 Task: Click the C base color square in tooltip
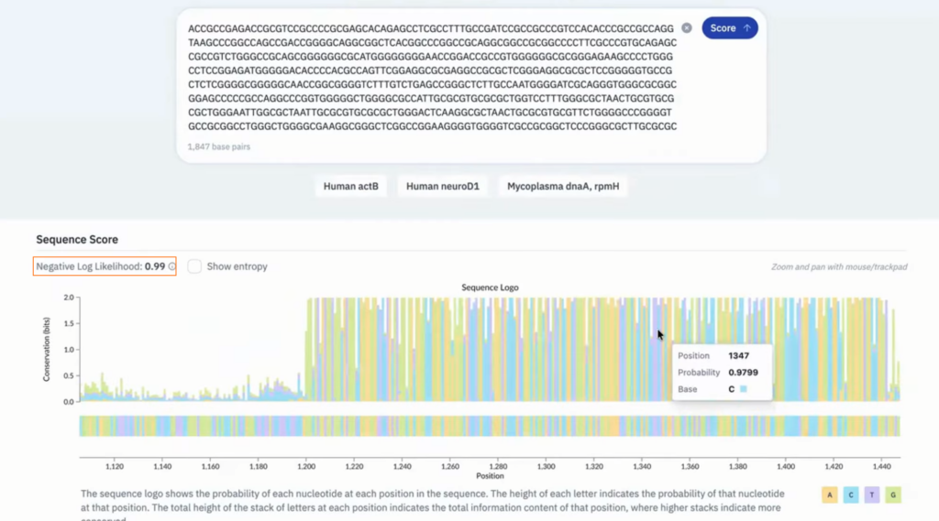pos(743,390)
